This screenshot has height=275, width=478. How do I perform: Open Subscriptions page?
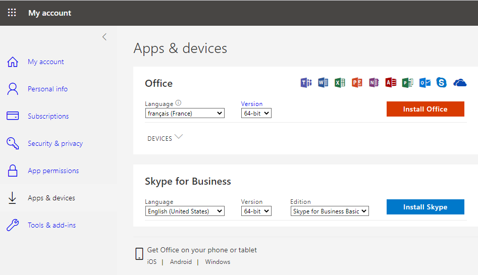point(48,116)
